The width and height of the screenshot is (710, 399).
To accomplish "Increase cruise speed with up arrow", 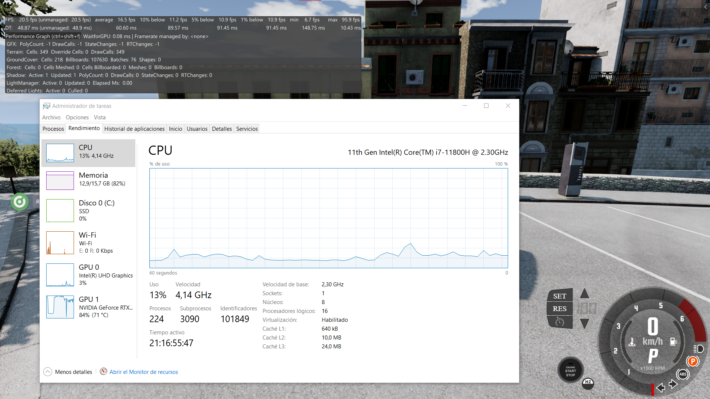I will click(x=584, y=294).
